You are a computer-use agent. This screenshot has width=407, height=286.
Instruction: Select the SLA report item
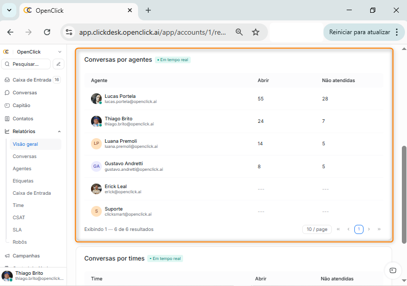tap(17, 230)
